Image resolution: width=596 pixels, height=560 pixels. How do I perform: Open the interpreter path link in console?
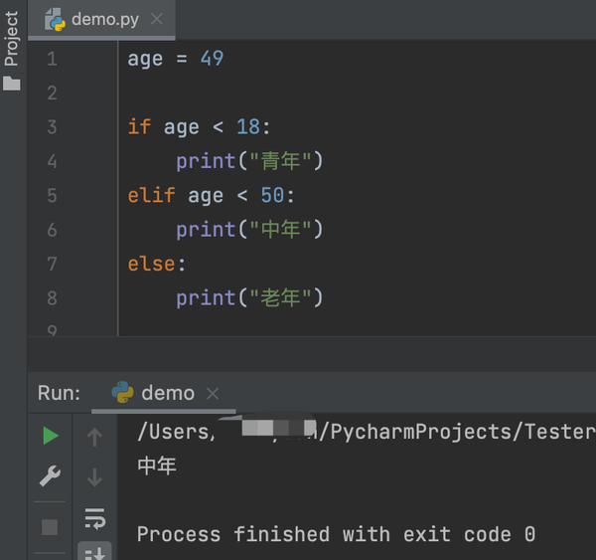point(366,432)
